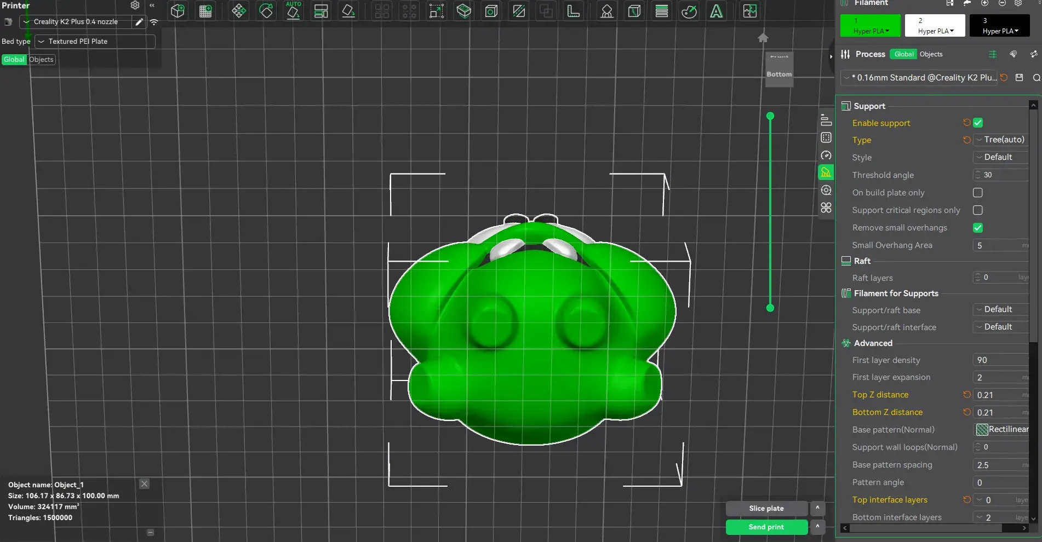Open filament 3 Hyper PLA dropdown
Viewport: 1042px width, 542px height.
(1000, 26)
